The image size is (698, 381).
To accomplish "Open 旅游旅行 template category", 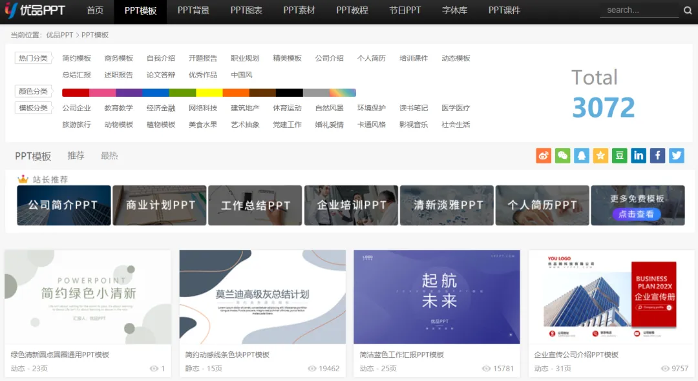I will point(76,125).
